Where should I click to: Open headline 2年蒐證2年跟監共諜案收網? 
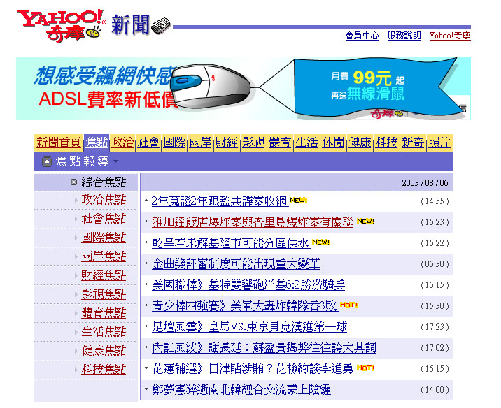pyautogui.click(x=220, y=201)
